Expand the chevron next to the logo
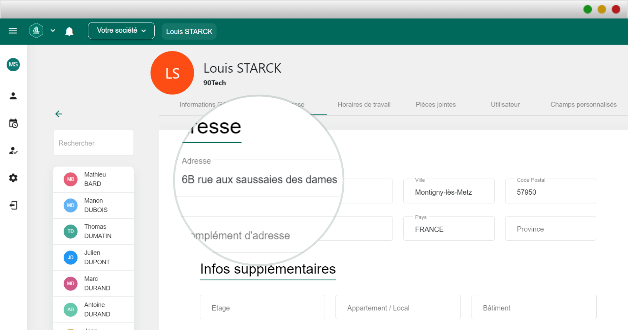The height and width of the screenshot is (330, 628). tap(53, 31)
